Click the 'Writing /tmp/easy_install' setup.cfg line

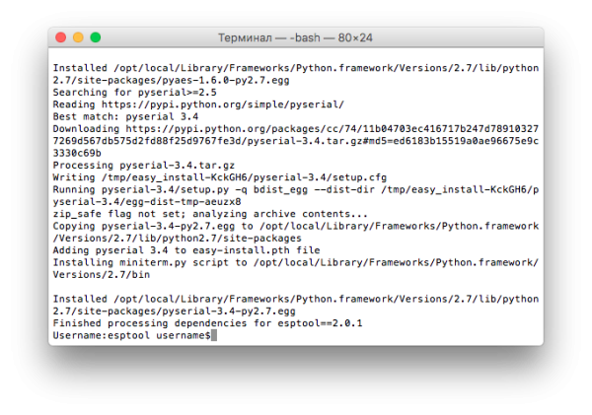(x=220, y=177)
